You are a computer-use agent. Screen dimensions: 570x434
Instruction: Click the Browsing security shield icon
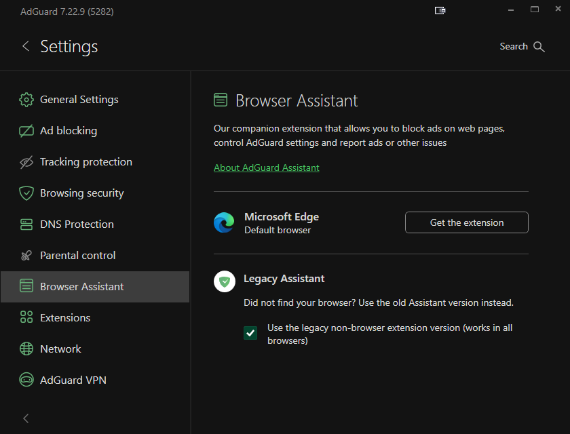click(x=26, y=193)
